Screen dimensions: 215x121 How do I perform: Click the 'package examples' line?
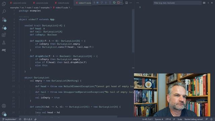point(30,11)
